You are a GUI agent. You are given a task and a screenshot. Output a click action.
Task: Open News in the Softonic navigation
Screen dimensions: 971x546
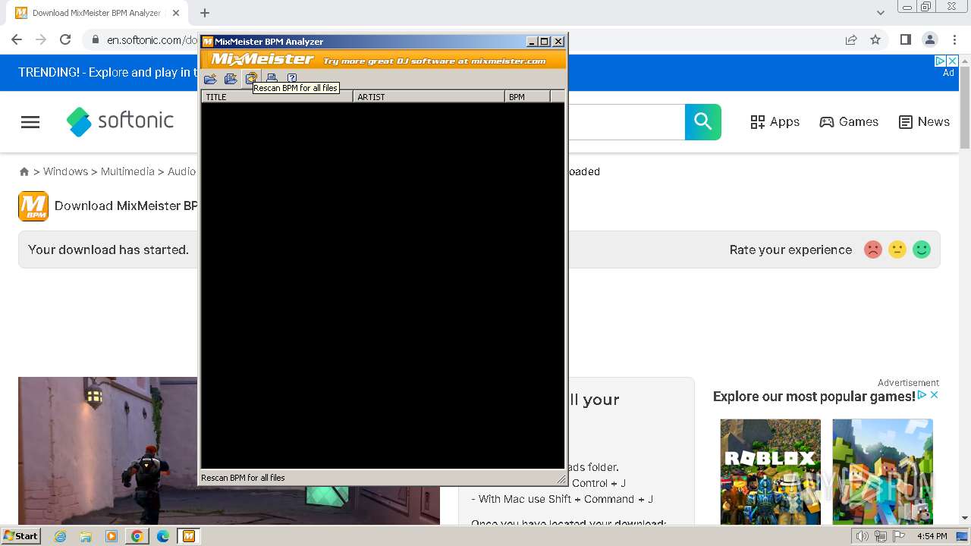(x=924, y=122)
